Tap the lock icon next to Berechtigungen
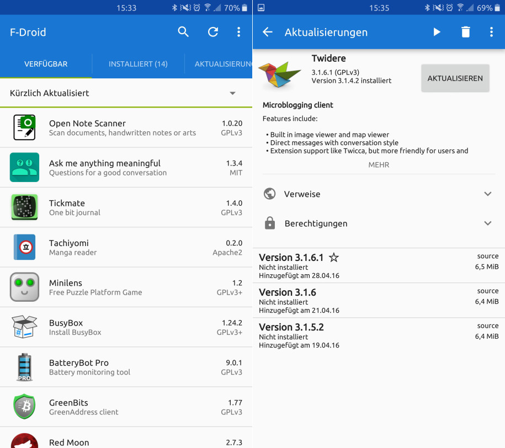This screenshot has width=505, height=448. 270,223
